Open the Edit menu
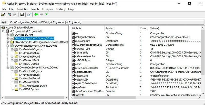Image resolution: width=205 pixels, height=105 pixels. [x=11, y=9]
